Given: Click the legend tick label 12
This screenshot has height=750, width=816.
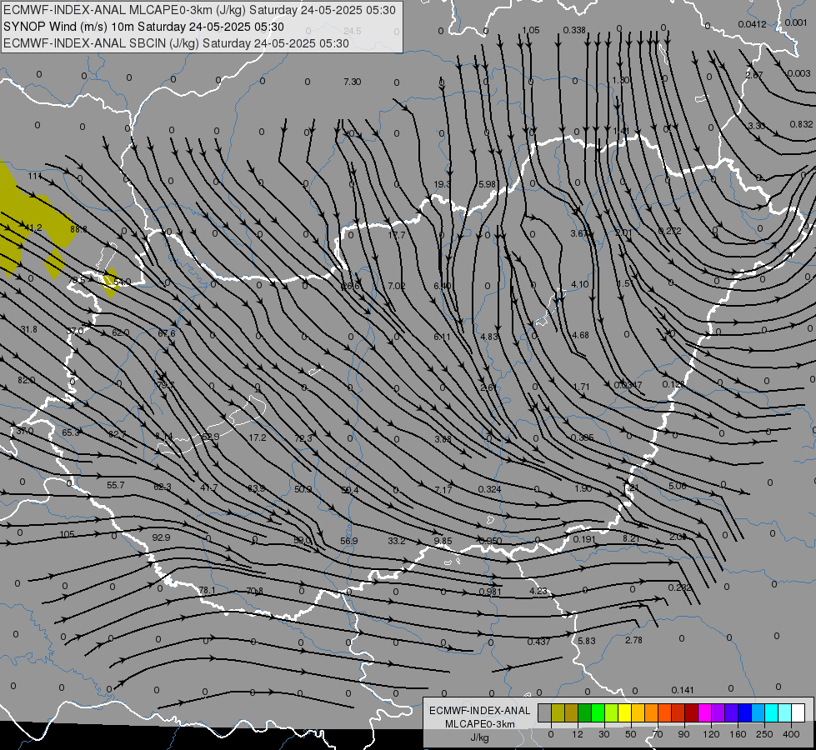Looking at the screenshot, I should (577, 734).
